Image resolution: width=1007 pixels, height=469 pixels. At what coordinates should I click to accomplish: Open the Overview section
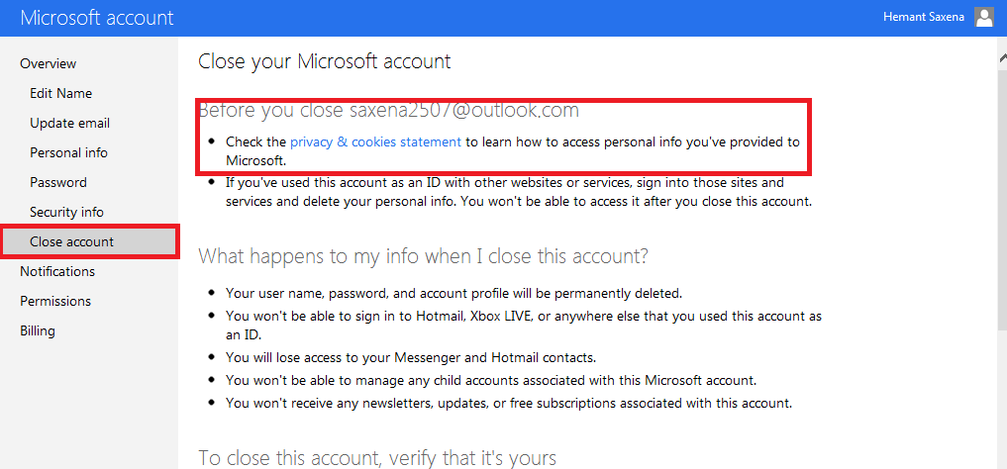(x=48, y=63)
